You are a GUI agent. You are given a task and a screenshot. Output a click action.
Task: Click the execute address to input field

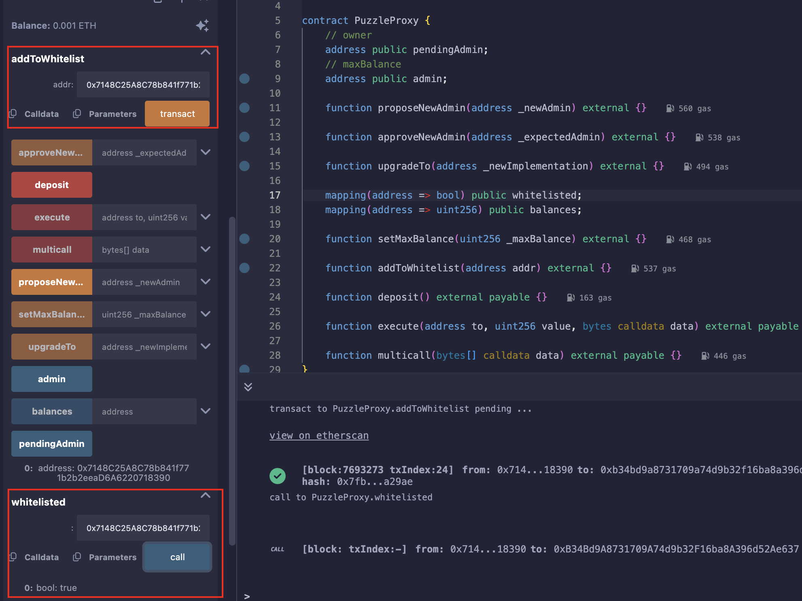144,217
